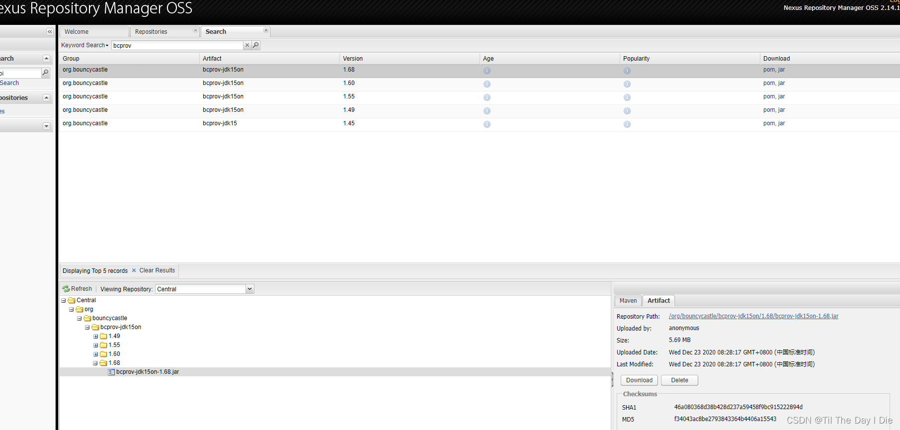Screen dimensions: 900x430
Task: Collapse the sidebar Repositories section
Action: 46,98
